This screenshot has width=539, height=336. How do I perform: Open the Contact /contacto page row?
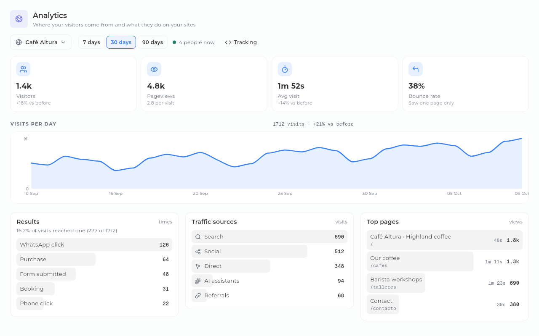coord(445,304)
